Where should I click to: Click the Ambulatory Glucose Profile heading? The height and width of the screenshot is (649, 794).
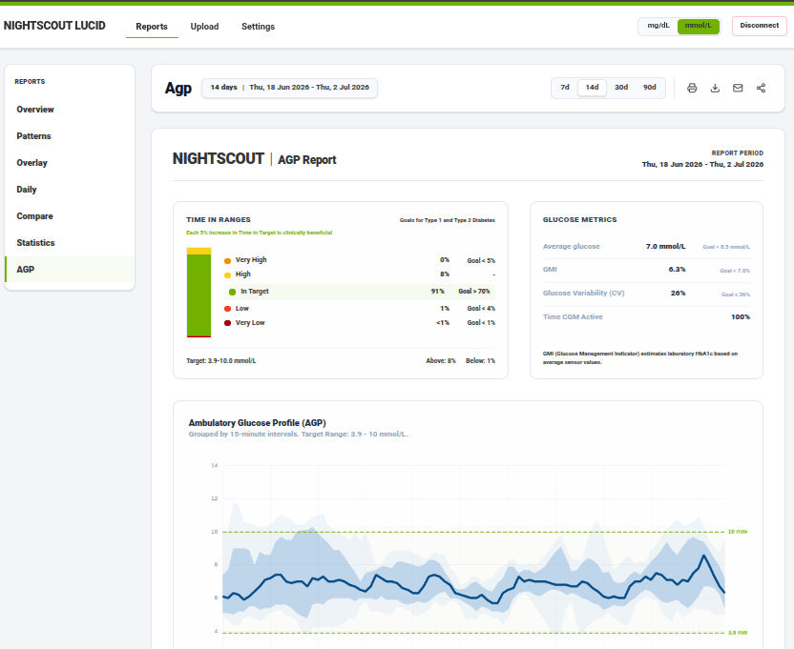[x=258, y=423]
